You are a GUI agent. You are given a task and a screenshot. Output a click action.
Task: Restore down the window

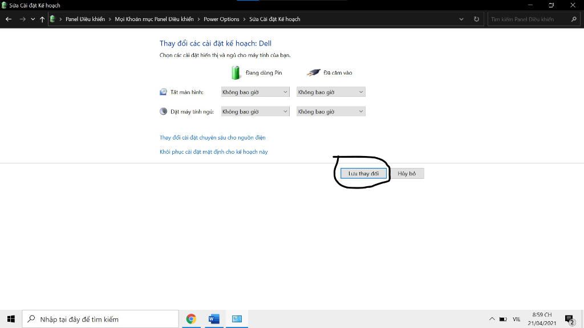pos(551,5)
